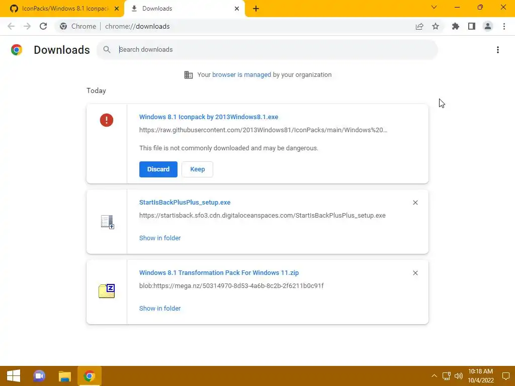Open StartIsBackPlusPlus_setup.exe file link
Viewport: 515px width, 386px height.
pos(185,203)
